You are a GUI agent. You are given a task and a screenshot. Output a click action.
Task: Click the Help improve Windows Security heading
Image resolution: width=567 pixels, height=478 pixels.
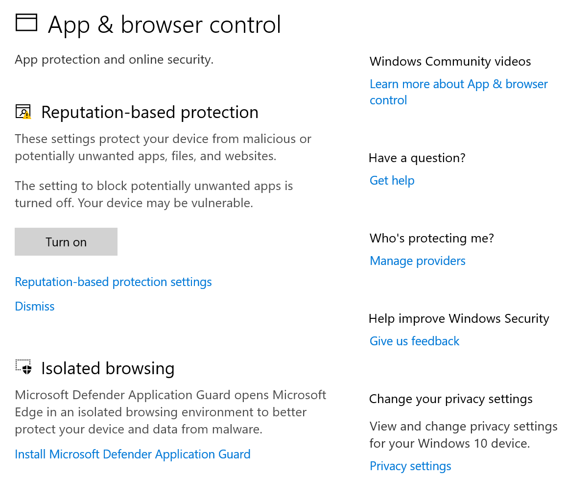pyautogui.click(x=459, y=319)
